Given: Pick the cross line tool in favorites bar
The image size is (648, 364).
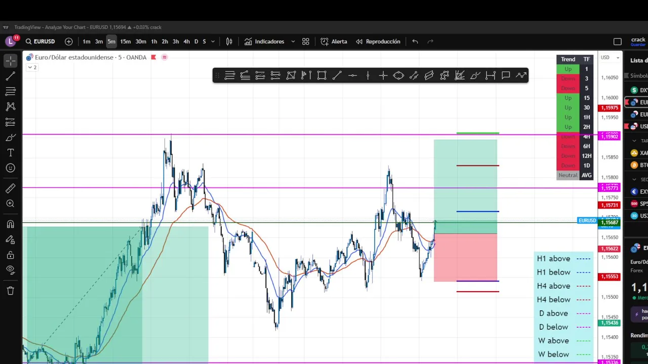Looking at the screenshot, I should 383,75.
